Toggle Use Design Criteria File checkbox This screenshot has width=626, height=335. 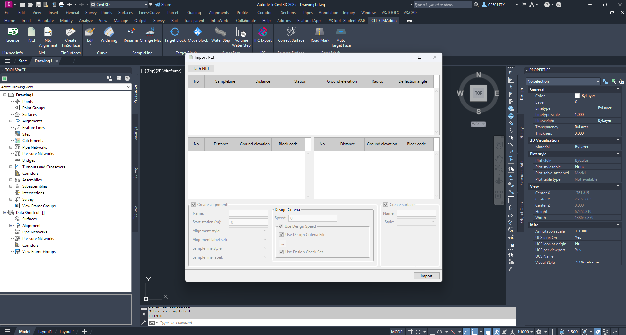point(281,235)
